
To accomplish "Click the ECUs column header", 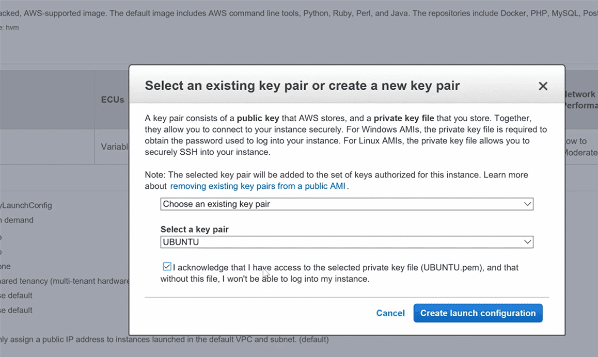I will (112, 100).
